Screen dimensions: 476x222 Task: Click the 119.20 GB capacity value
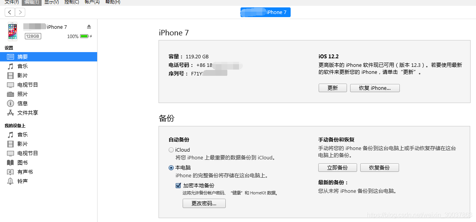(197, 56)
